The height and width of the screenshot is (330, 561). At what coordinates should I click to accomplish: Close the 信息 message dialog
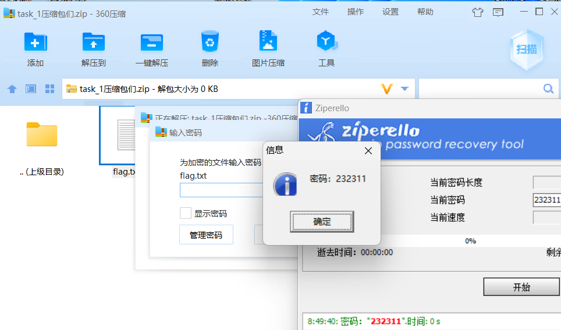tap(368, 151)
